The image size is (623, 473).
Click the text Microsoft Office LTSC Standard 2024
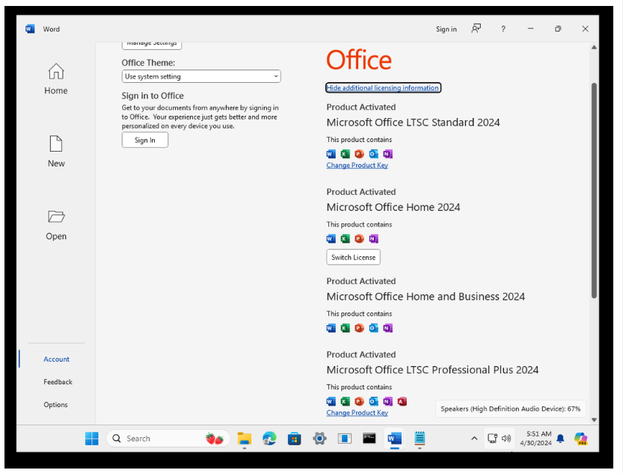[x=413, y=123]
